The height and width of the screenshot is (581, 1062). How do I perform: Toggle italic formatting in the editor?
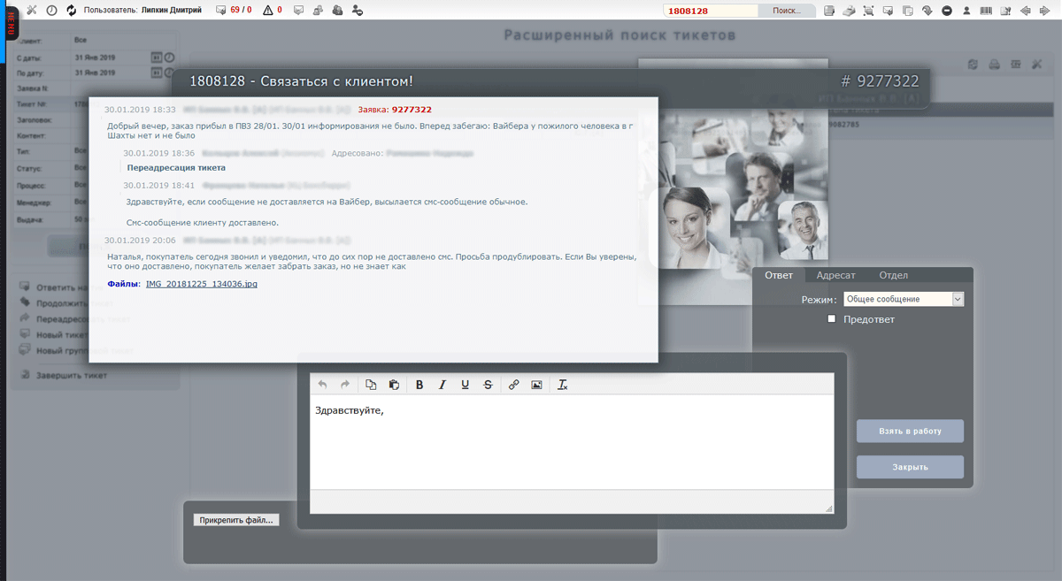[442, 385]
